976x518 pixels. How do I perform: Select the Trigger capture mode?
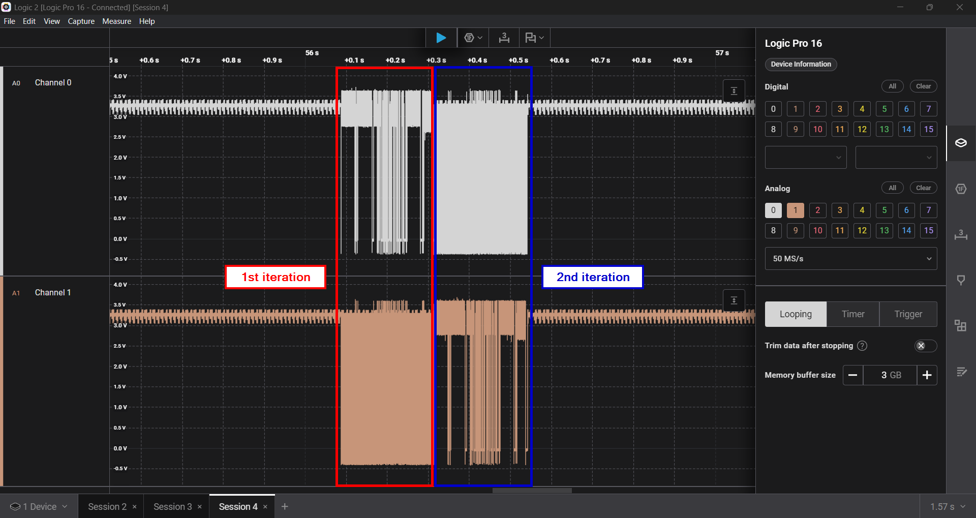(x=908, y=314)
